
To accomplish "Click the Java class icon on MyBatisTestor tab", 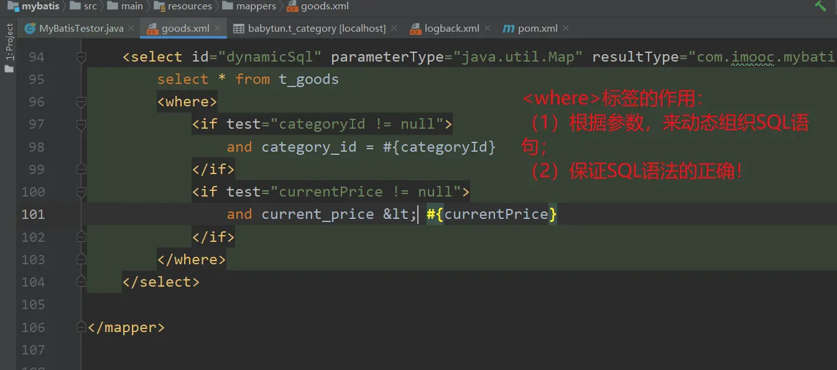I will (29, 29).
